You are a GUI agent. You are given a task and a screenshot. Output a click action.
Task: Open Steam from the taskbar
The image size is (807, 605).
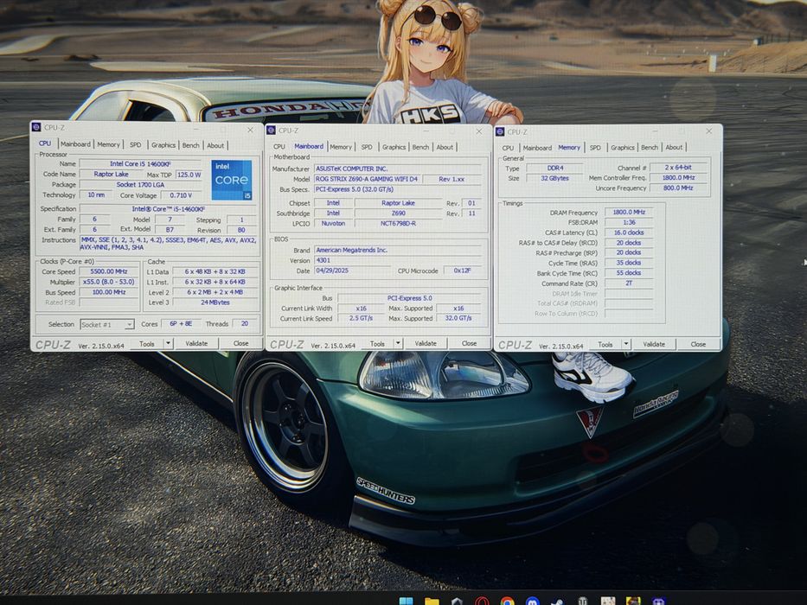coord(557,601)
